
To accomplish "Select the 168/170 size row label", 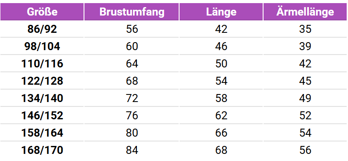I will (42, 150).
